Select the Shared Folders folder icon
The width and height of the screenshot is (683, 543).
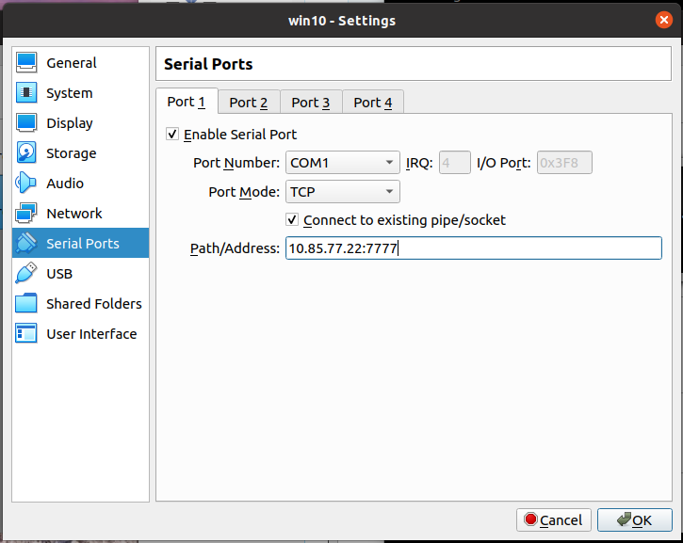coord(27,304)
